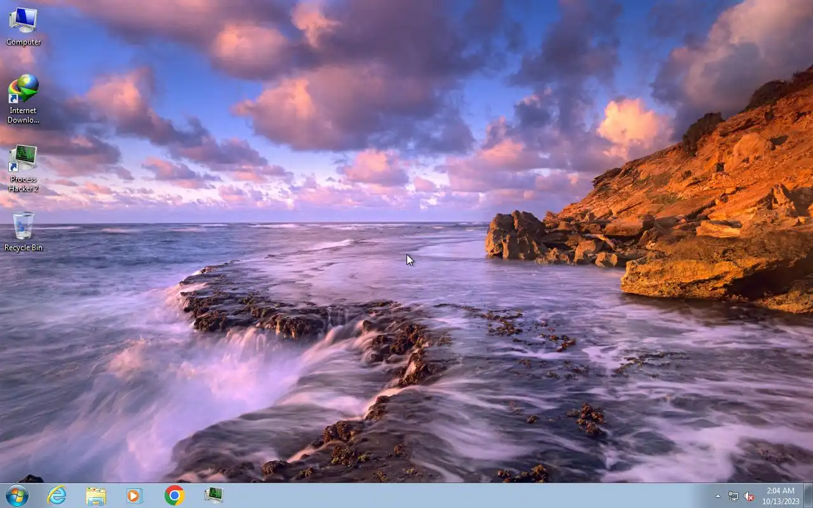This screenshot has width=813, height=508.
Task: Open the Windows Start menu
Action: pos(17,495)
